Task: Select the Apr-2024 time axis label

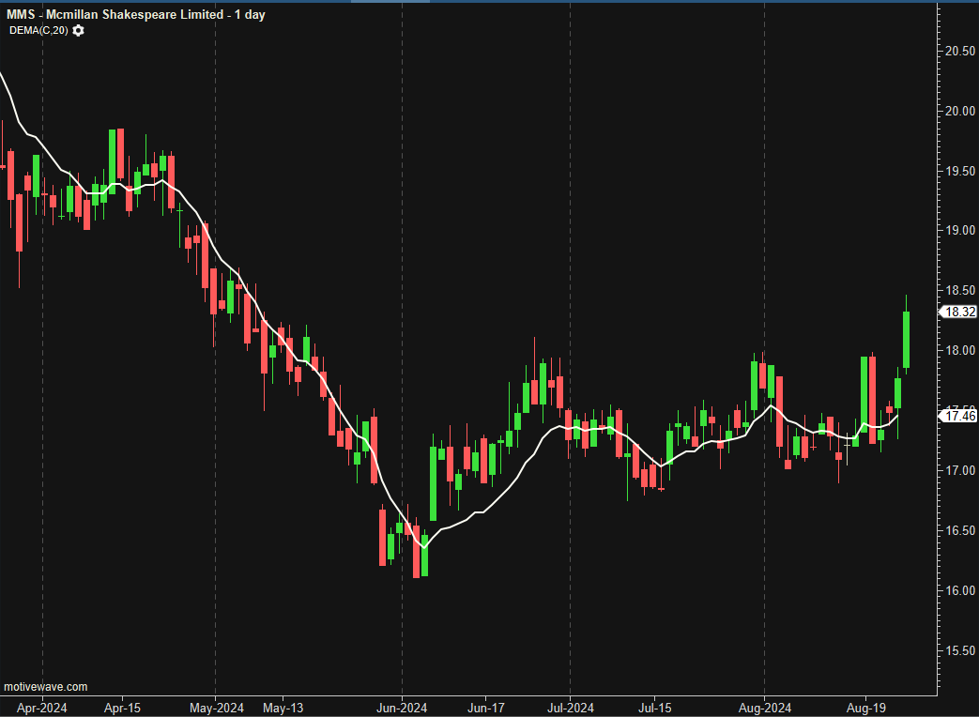Action: (42, 707)
